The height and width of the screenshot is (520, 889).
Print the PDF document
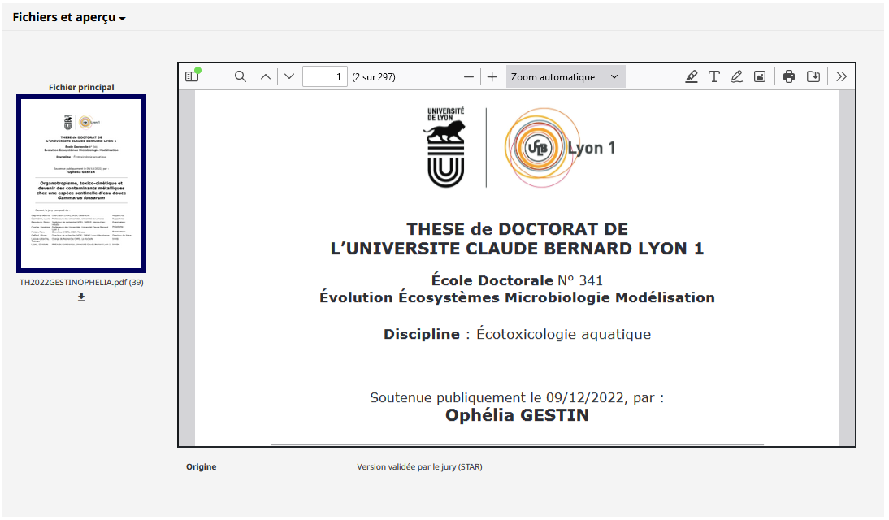(789, 76)
